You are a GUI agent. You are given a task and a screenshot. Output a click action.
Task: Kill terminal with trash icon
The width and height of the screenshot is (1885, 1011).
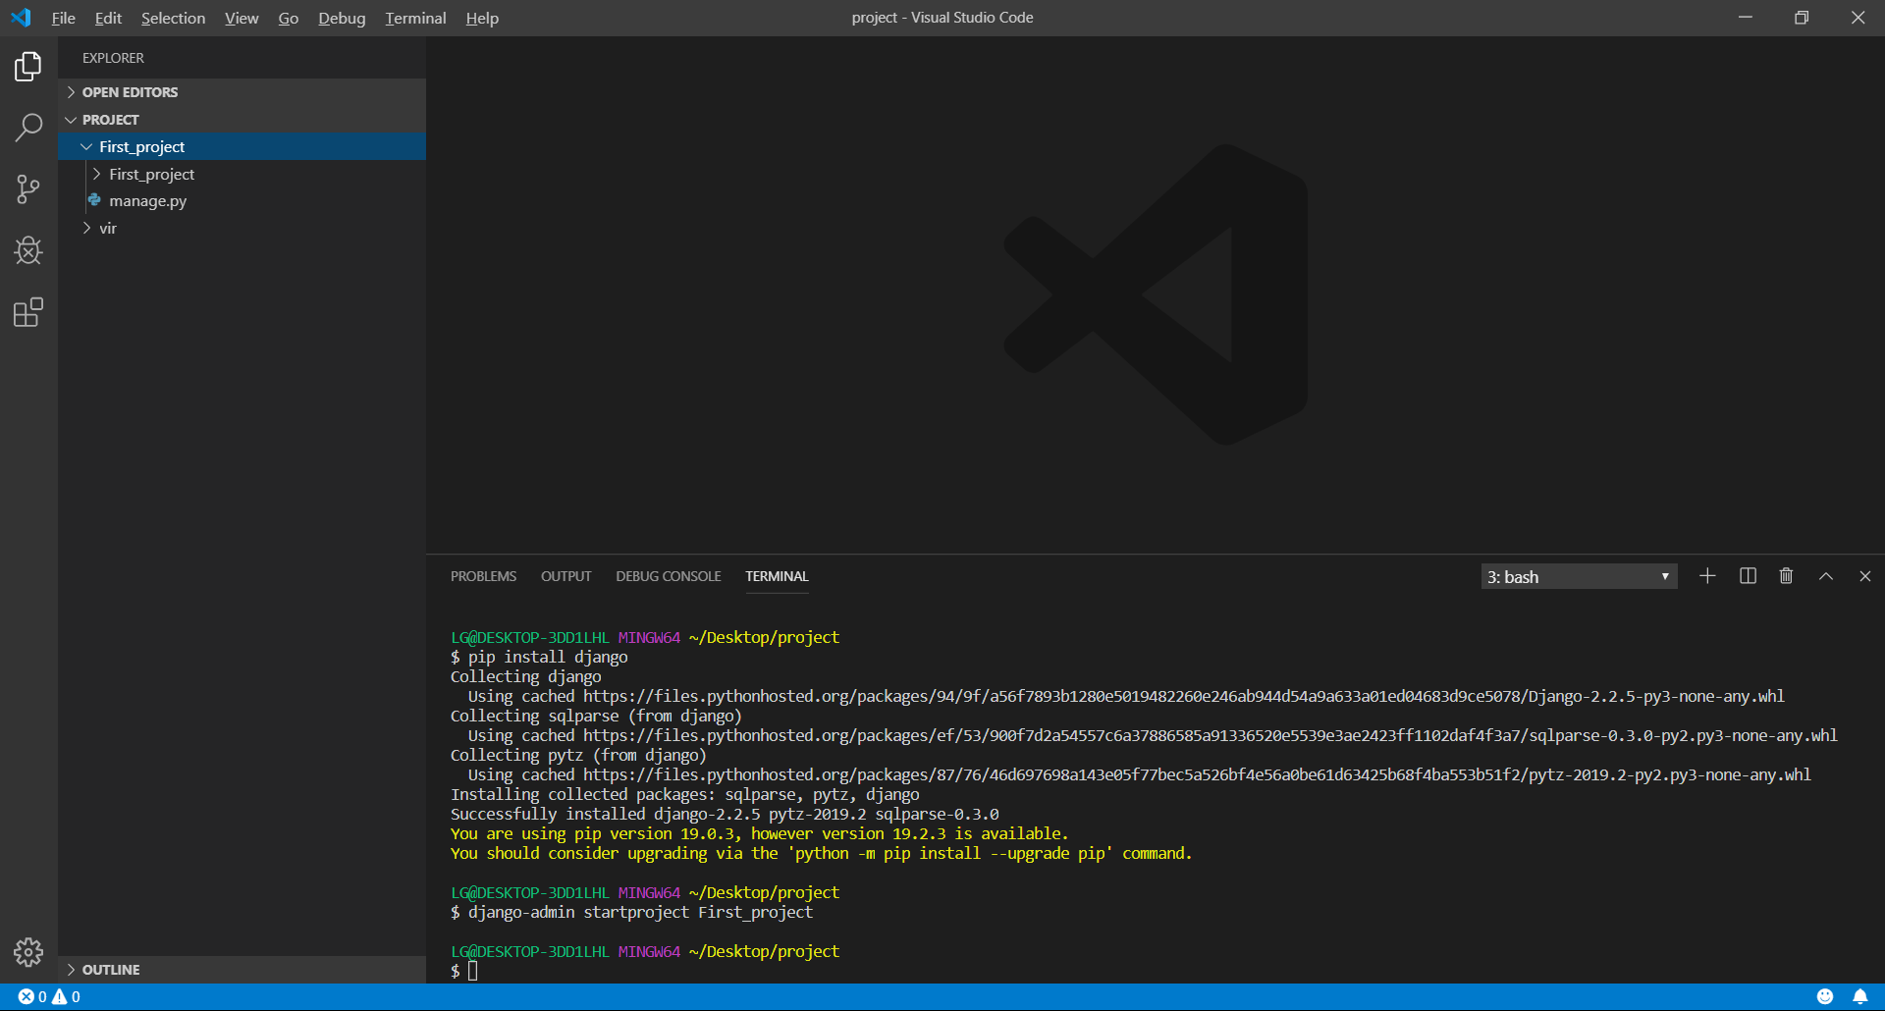1786,576
